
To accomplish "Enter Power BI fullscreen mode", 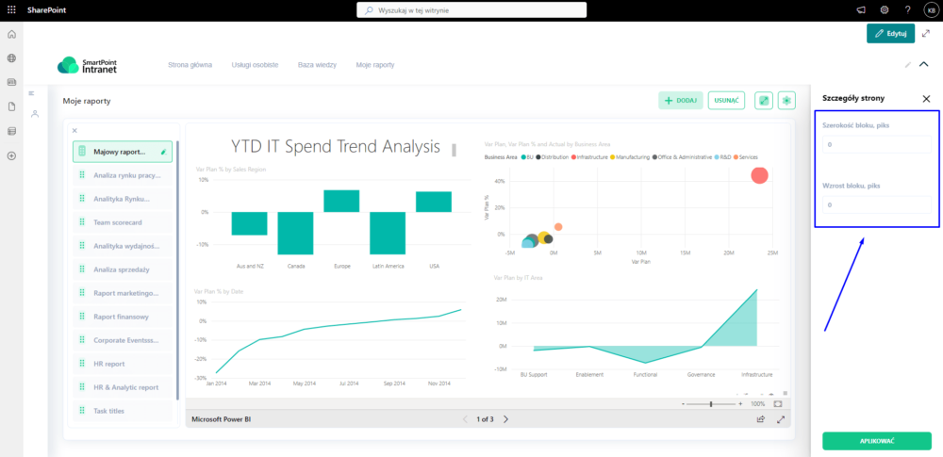I will pyautogui.click(x=781, y=419).
